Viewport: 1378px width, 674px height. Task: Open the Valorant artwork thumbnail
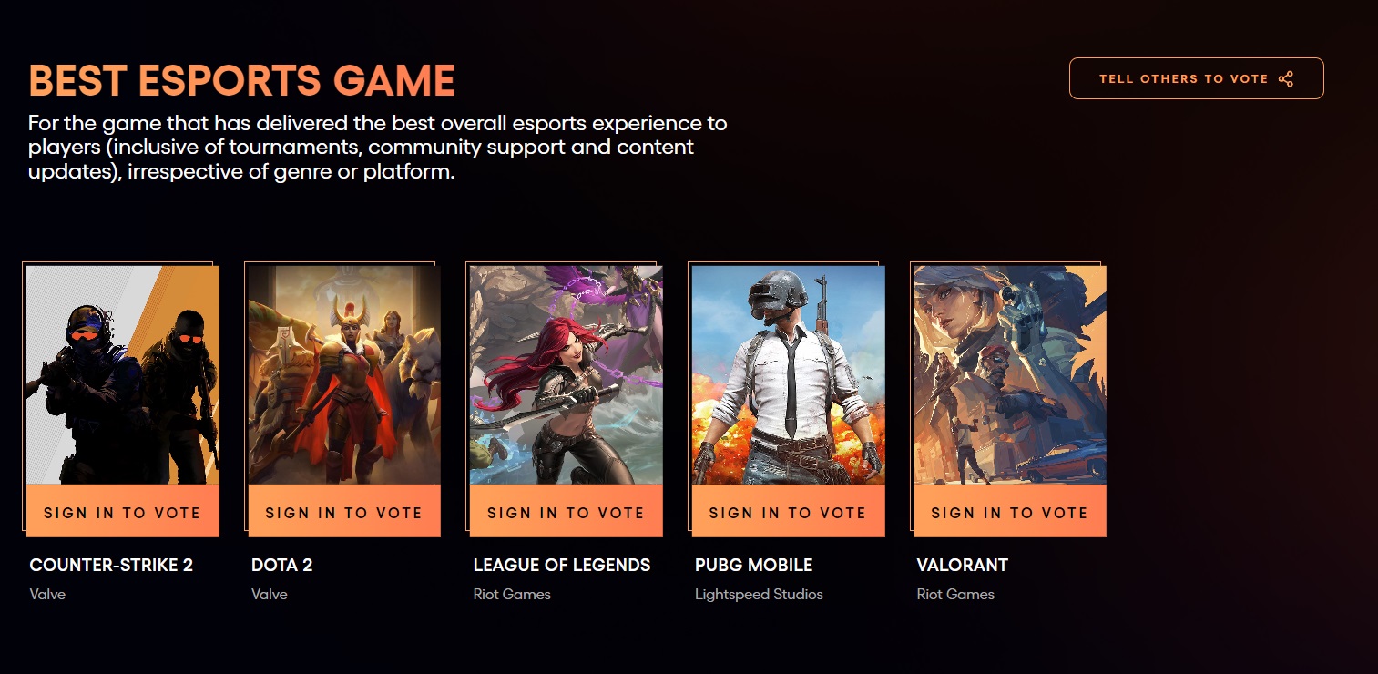1010,374
